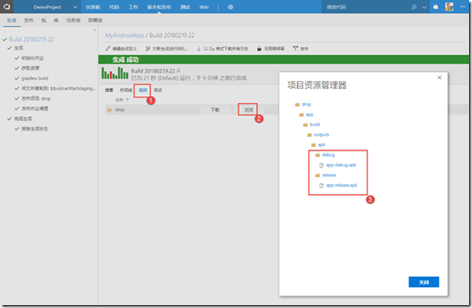Switch to the 包 packages sub-tab
The height and width of the screenshot is (308, 472).
click(43, 20)
